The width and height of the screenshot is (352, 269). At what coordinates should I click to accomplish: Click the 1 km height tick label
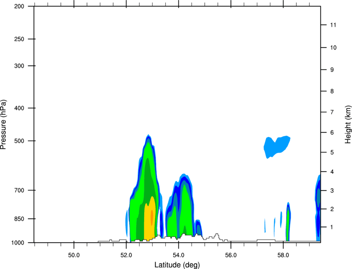pyautogui.click(x=332, y=227)
